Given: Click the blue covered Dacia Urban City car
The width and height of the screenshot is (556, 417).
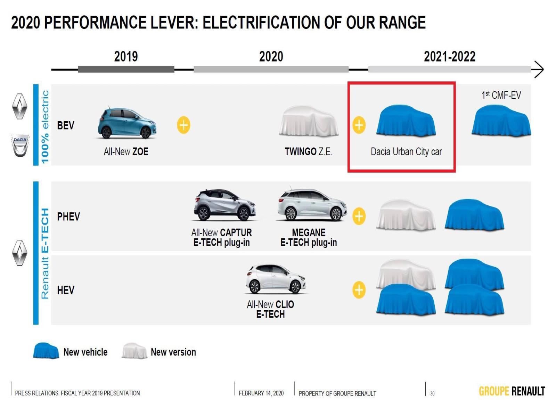Looking at the screenshot, I should [406, 120].
